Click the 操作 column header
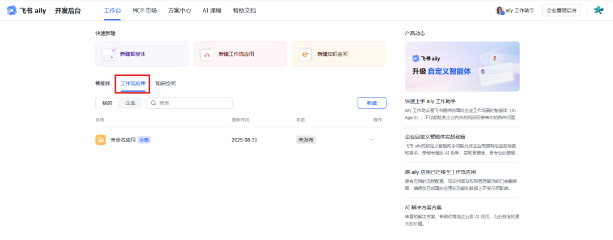 377,119
